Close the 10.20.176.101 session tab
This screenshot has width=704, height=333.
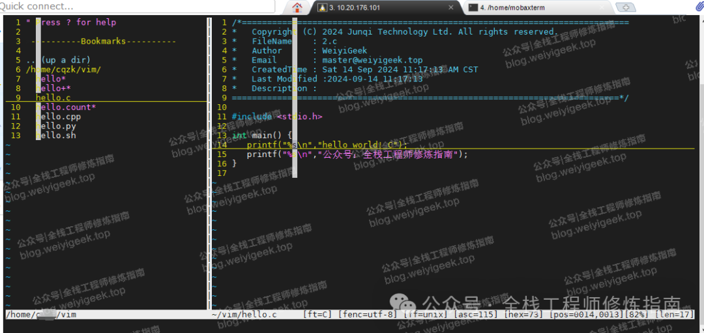click(x=451, y=8)
